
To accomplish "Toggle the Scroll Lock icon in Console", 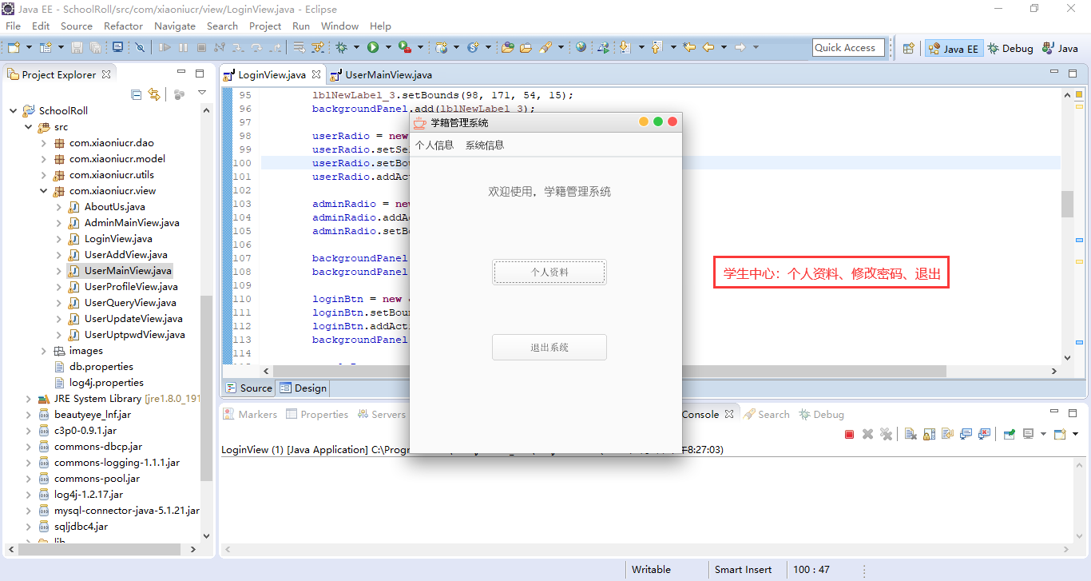I will [x=929, y=434].
